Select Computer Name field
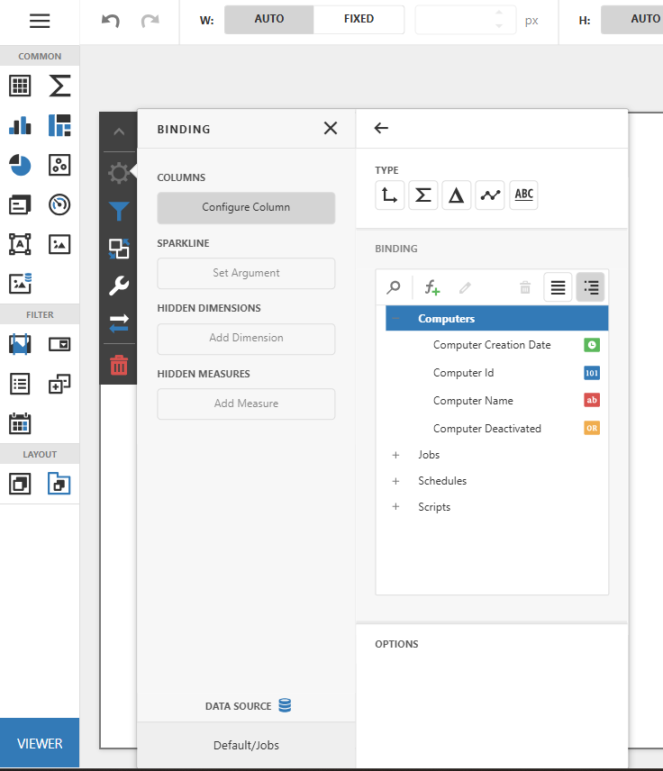 pyautogui.click(x=496, y=401)
